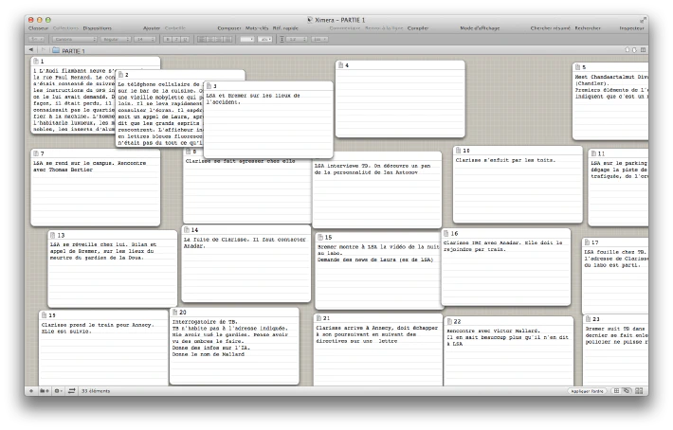673x430 pixels.
Task: Open Composer full-screen mode
Action: [x=228, y=28]
